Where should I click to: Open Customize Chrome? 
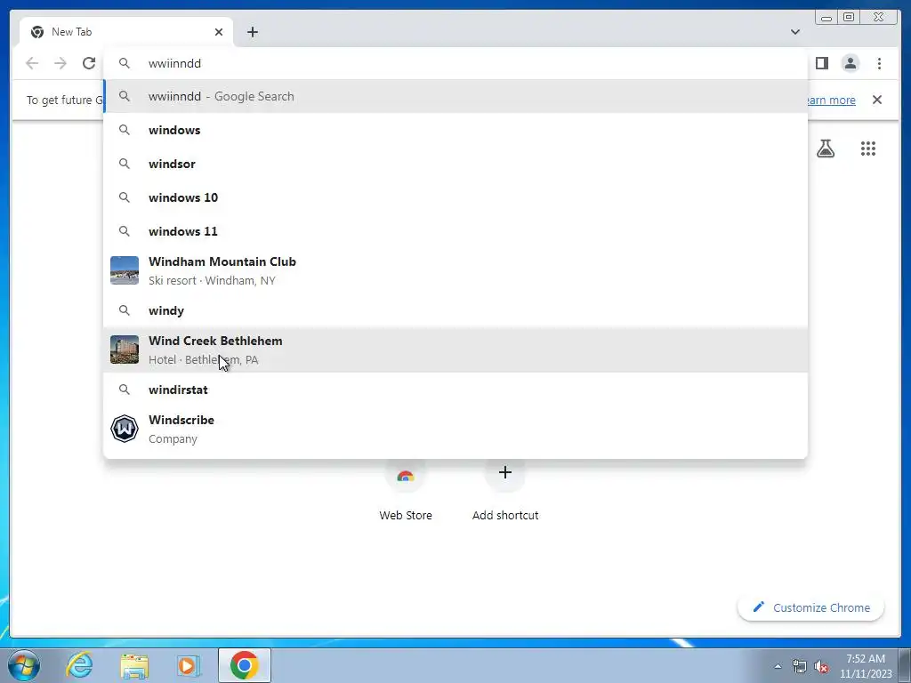[811, 607]
